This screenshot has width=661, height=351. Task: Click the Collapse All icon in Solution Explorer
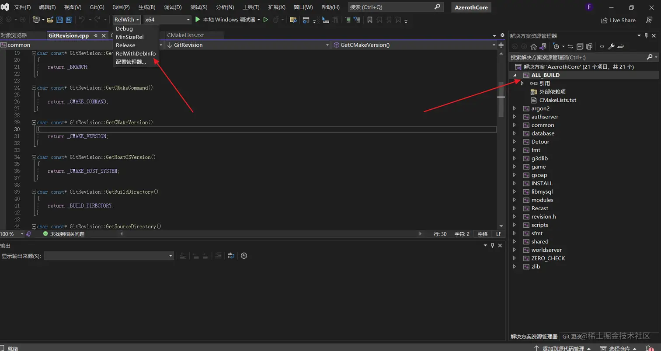(580, 46)
